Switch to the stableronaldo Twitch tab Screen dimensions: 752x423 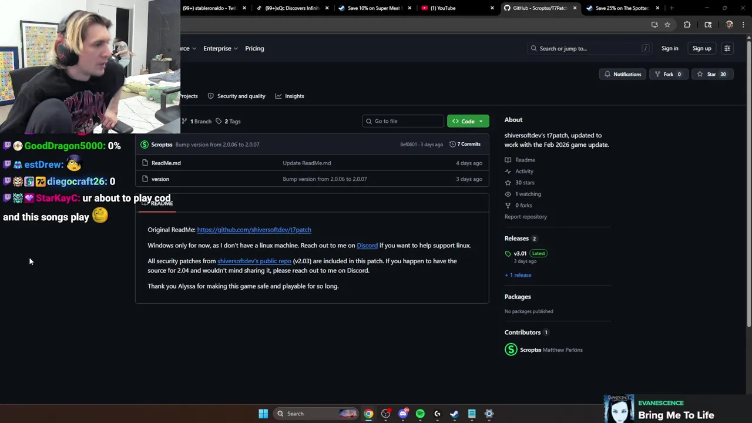[x=215, y=8]
